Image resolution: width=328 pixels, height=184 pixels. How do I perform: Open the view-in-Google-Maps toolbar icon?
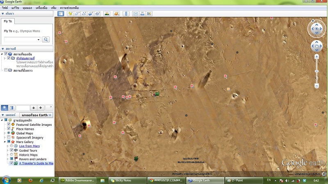(x=149, y=14)
